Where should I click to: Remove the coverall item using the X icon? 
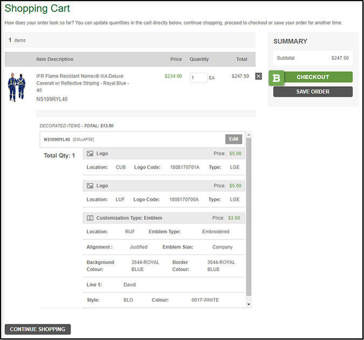coord(258,77)
